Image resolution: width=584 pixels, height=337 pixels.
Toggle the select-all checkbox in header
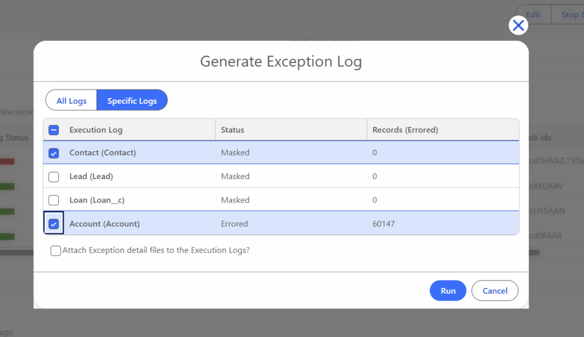pos(54,130)
